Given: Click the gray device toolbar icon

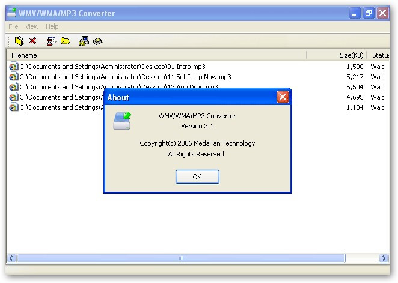Looking at the screenshot, I should tap(97, 41).
